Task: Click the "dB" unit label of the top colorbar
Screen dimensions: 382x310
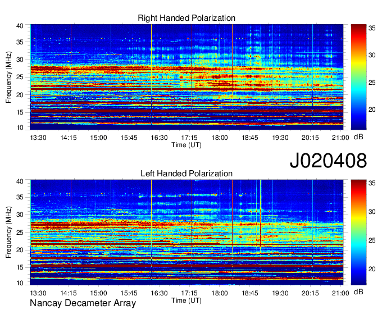Action: point(358,137)
